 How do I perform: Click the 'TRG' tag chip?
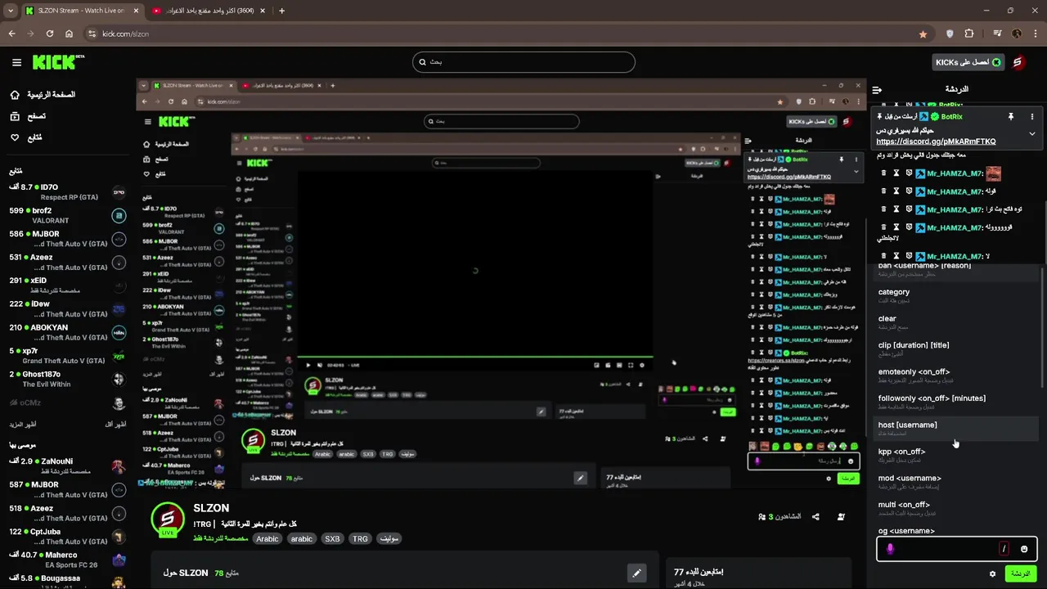click(x=360, y=539)
